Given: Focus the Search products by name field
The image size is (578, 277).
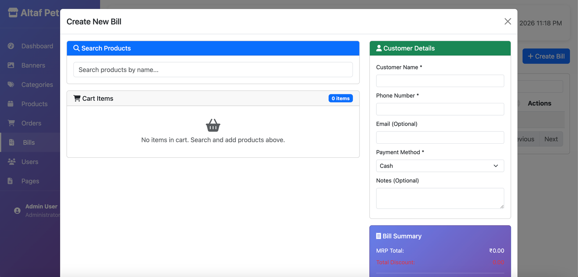Looking at the screenshot, I should click(213, 70).
